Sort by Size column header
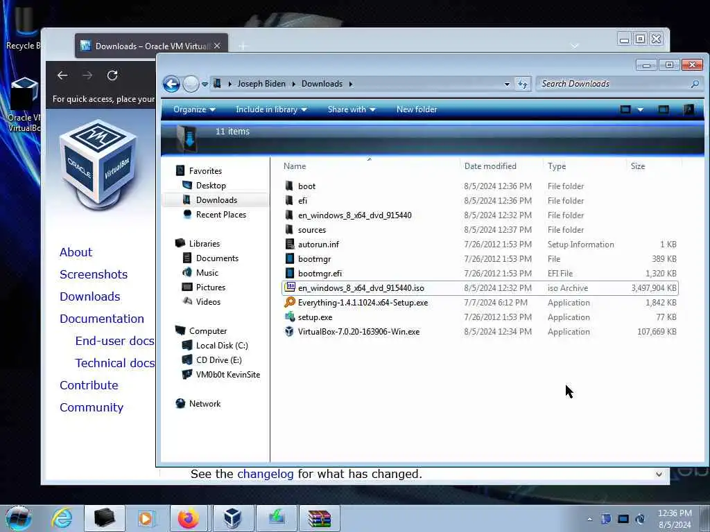710x532 pixels. click(x=654, y=166)
